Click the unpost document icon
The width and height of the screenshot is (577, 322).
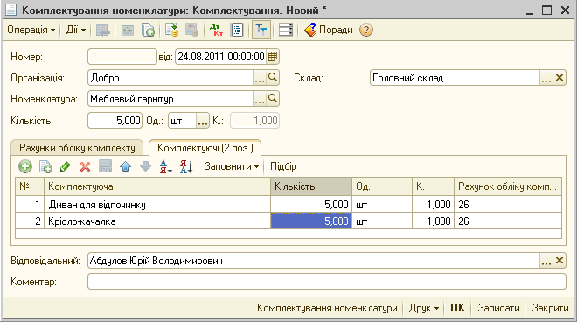click(191, 30)
